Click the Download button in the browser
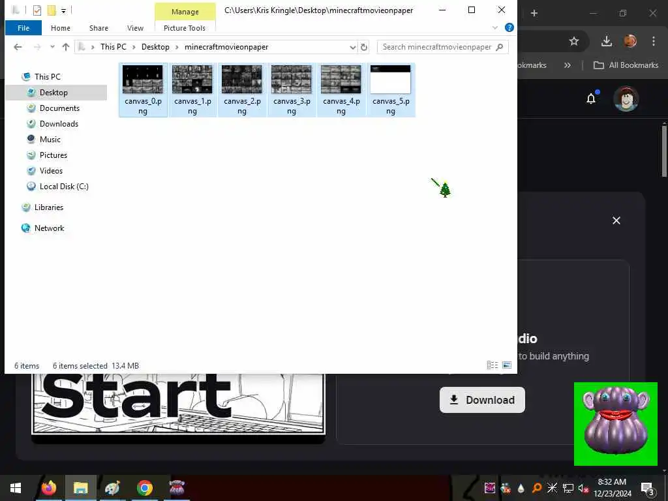 [x=482, y=400]
